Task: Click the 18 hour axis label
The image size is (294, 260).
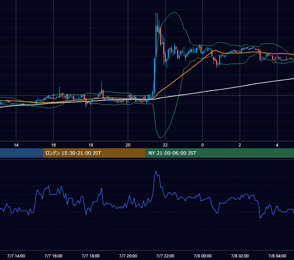Action: [91, 145]
